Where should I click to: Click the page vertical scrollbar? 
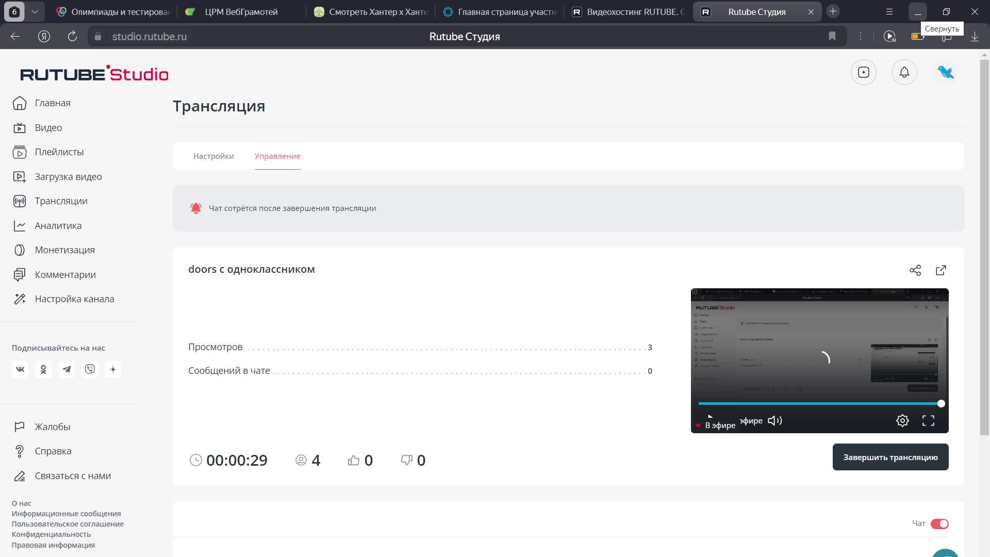click(985, 248)
